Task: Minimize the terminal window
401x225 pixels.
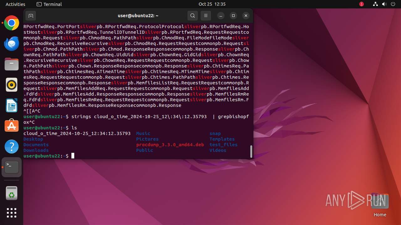Action: point(221,16)
